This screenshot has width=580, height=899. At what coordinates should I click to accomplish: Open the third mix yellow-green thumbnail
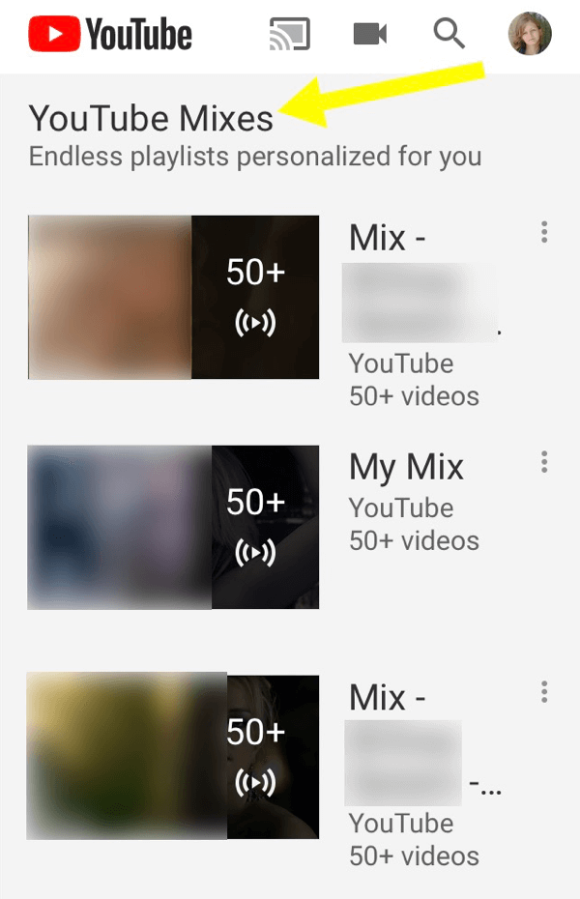click(128, 757)
